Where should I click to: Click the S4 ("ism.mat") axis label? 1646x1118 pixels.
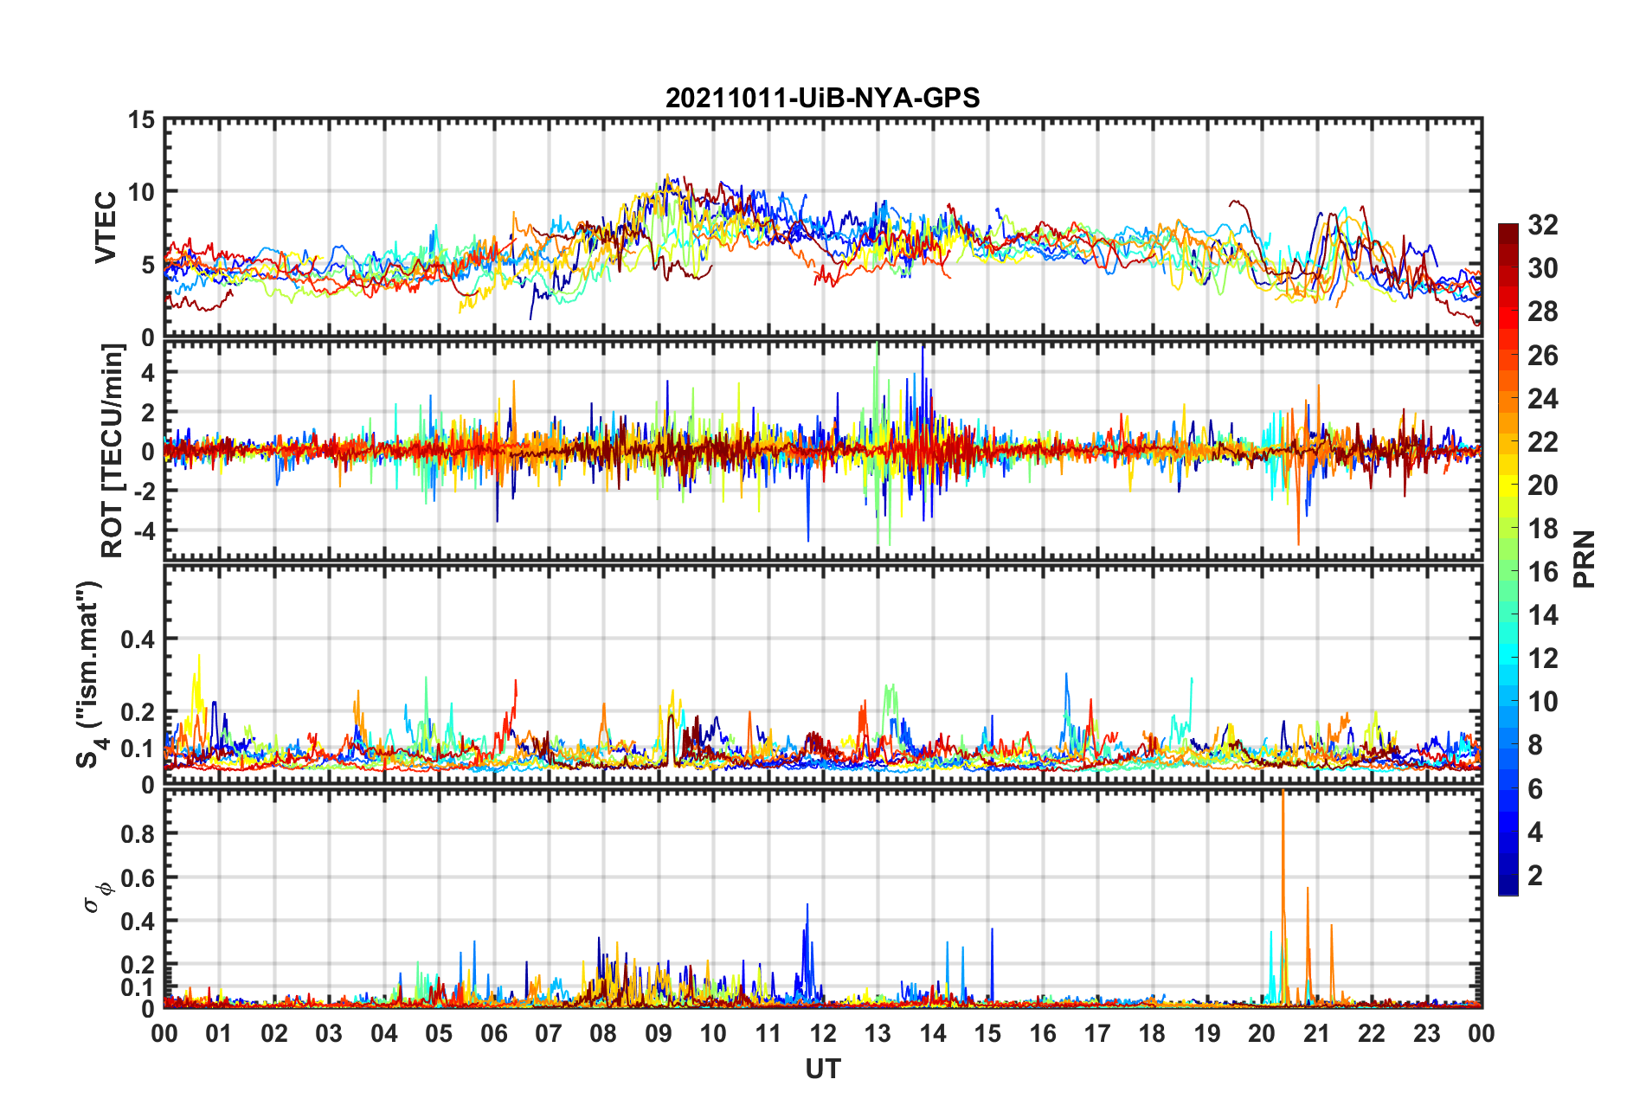[89, 675]
